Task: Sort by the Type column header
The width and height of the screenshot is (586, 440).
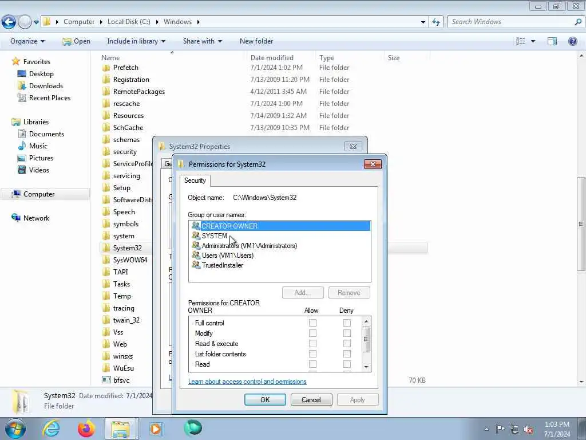Action: 327,58
